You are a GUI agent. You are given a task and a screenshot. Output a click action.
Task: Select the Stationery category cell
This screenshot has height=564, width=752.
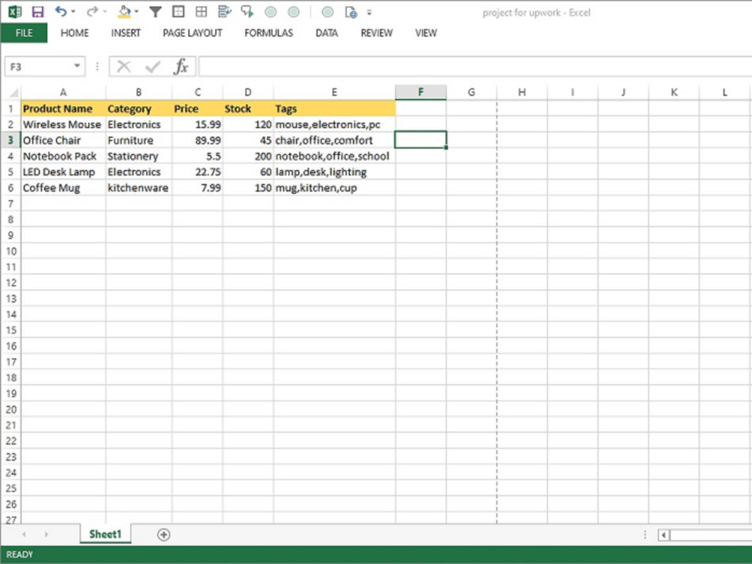pyautogui.click(x=138, y=156)
